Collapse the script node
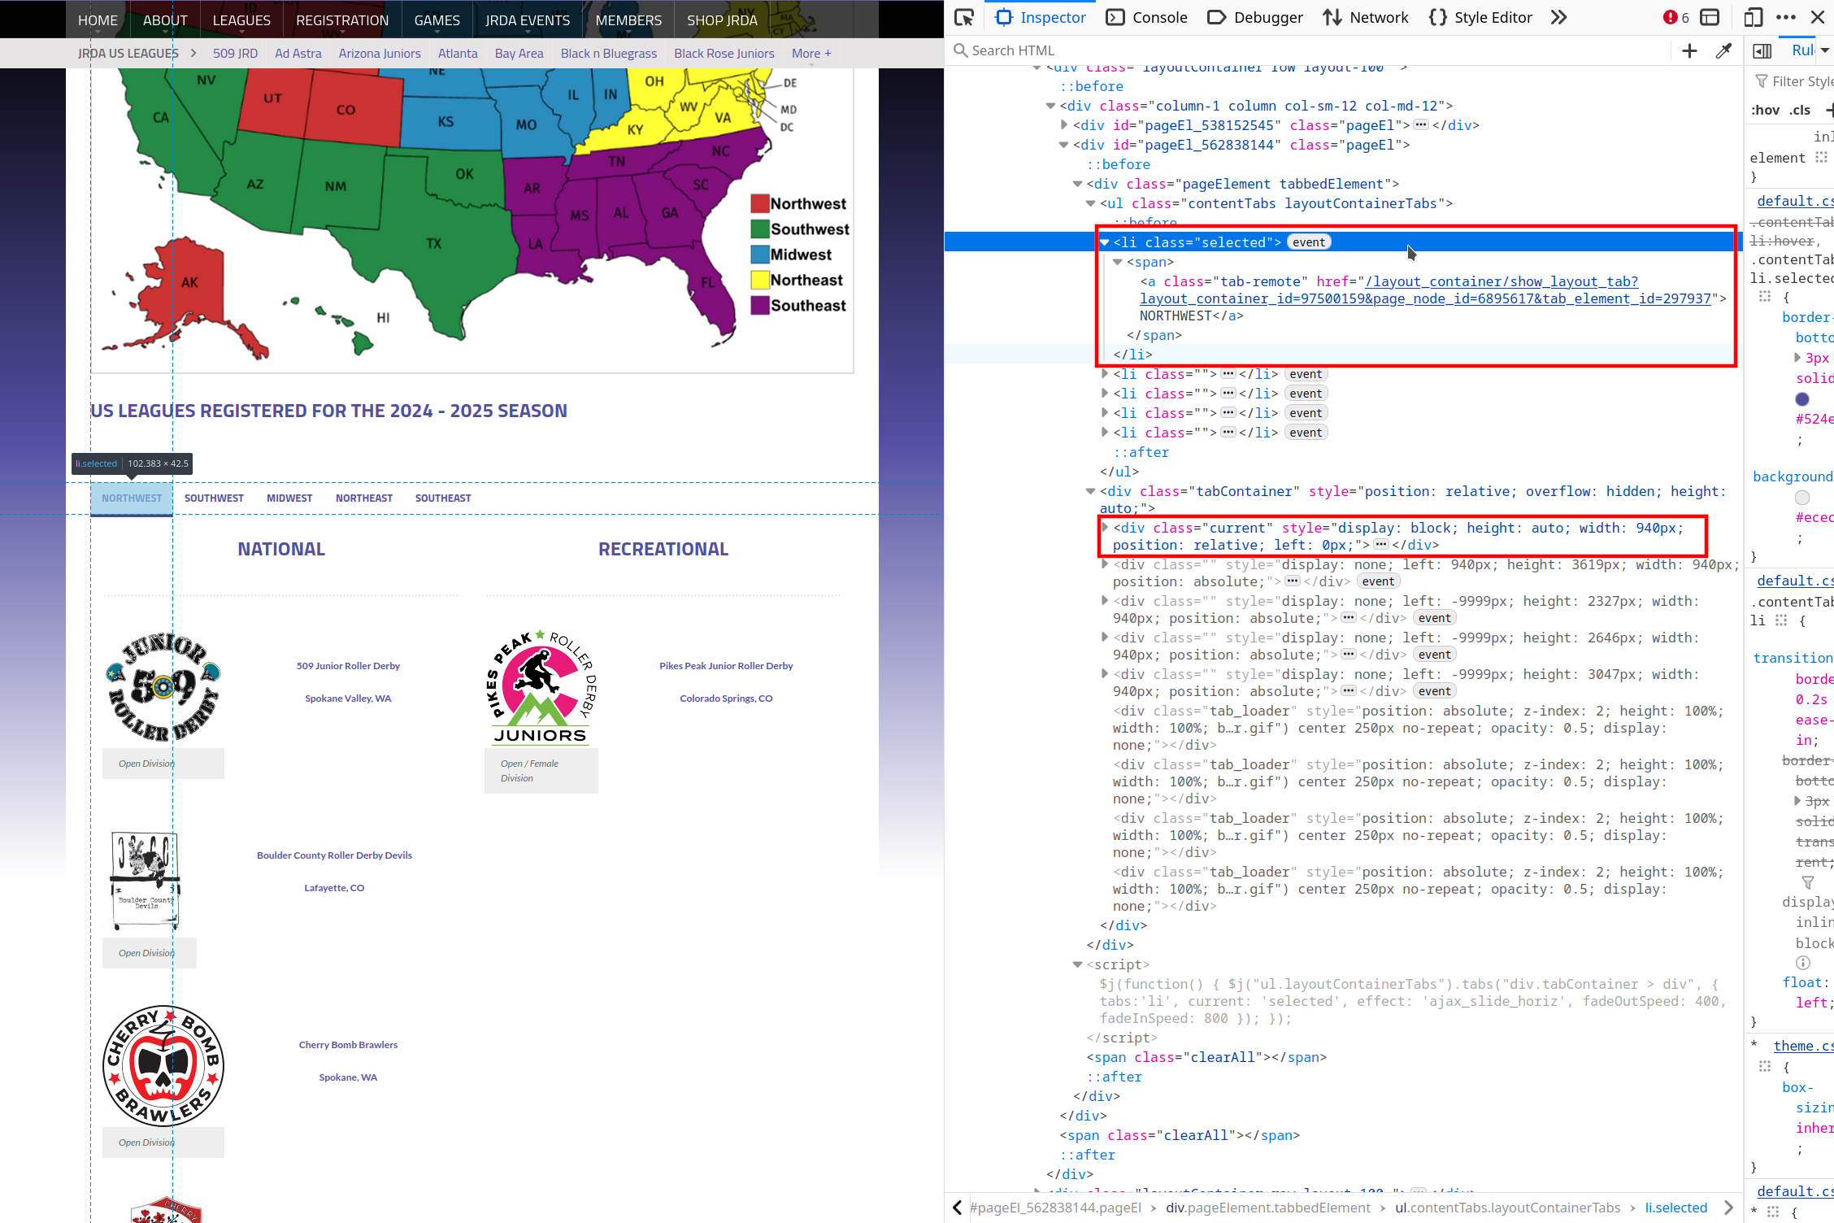Image resolution: width=1834 pixels, height=1223 pixels. [1078, 964]
